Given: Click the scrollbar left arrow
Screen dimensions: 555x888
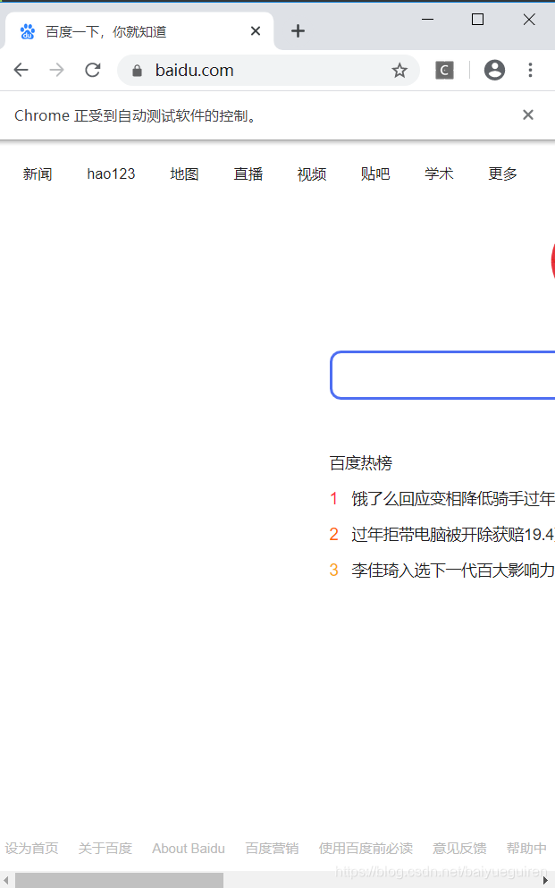Looking at the screenshot, I should pyautogui.click(x=7, y=880).
